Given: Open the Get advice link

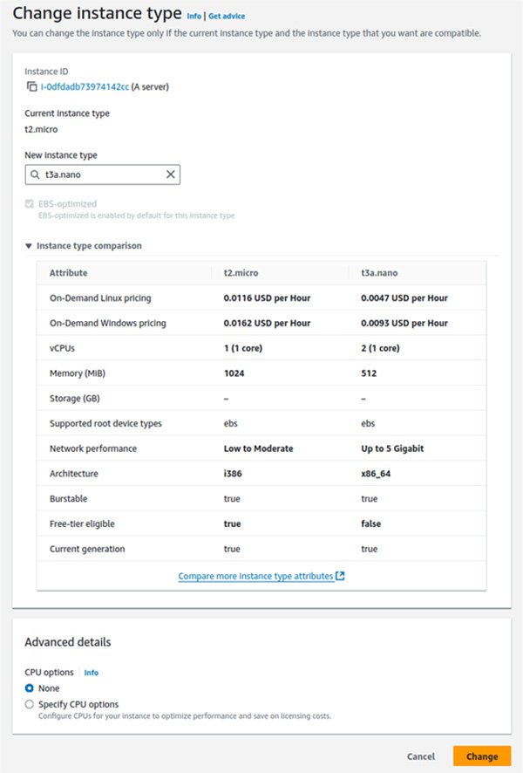Looking at the screenshot, I should 226,16.
